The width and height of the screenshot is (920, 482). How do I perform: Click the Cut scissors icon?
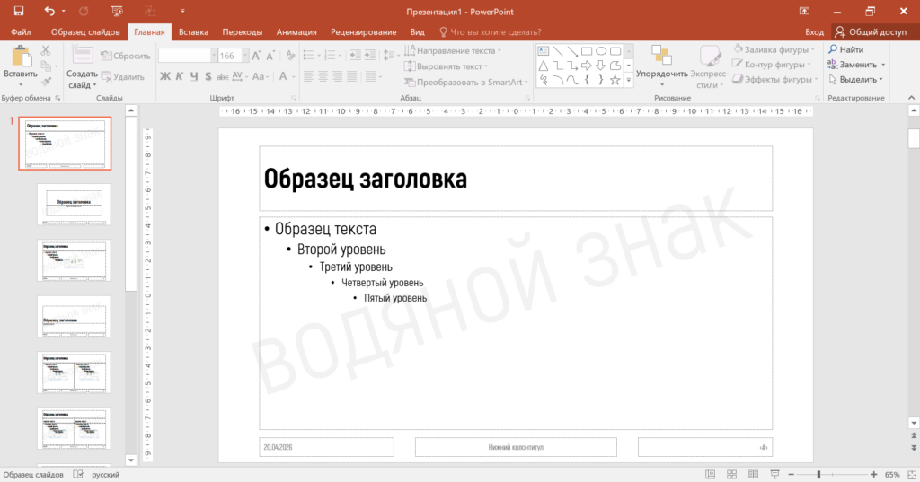click(46, 51)
